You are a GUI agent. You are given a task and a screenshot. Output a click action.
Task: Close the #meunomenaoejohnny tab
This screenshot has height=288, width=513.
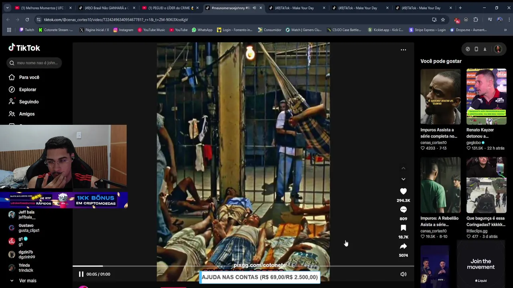(x=261, y=8)
